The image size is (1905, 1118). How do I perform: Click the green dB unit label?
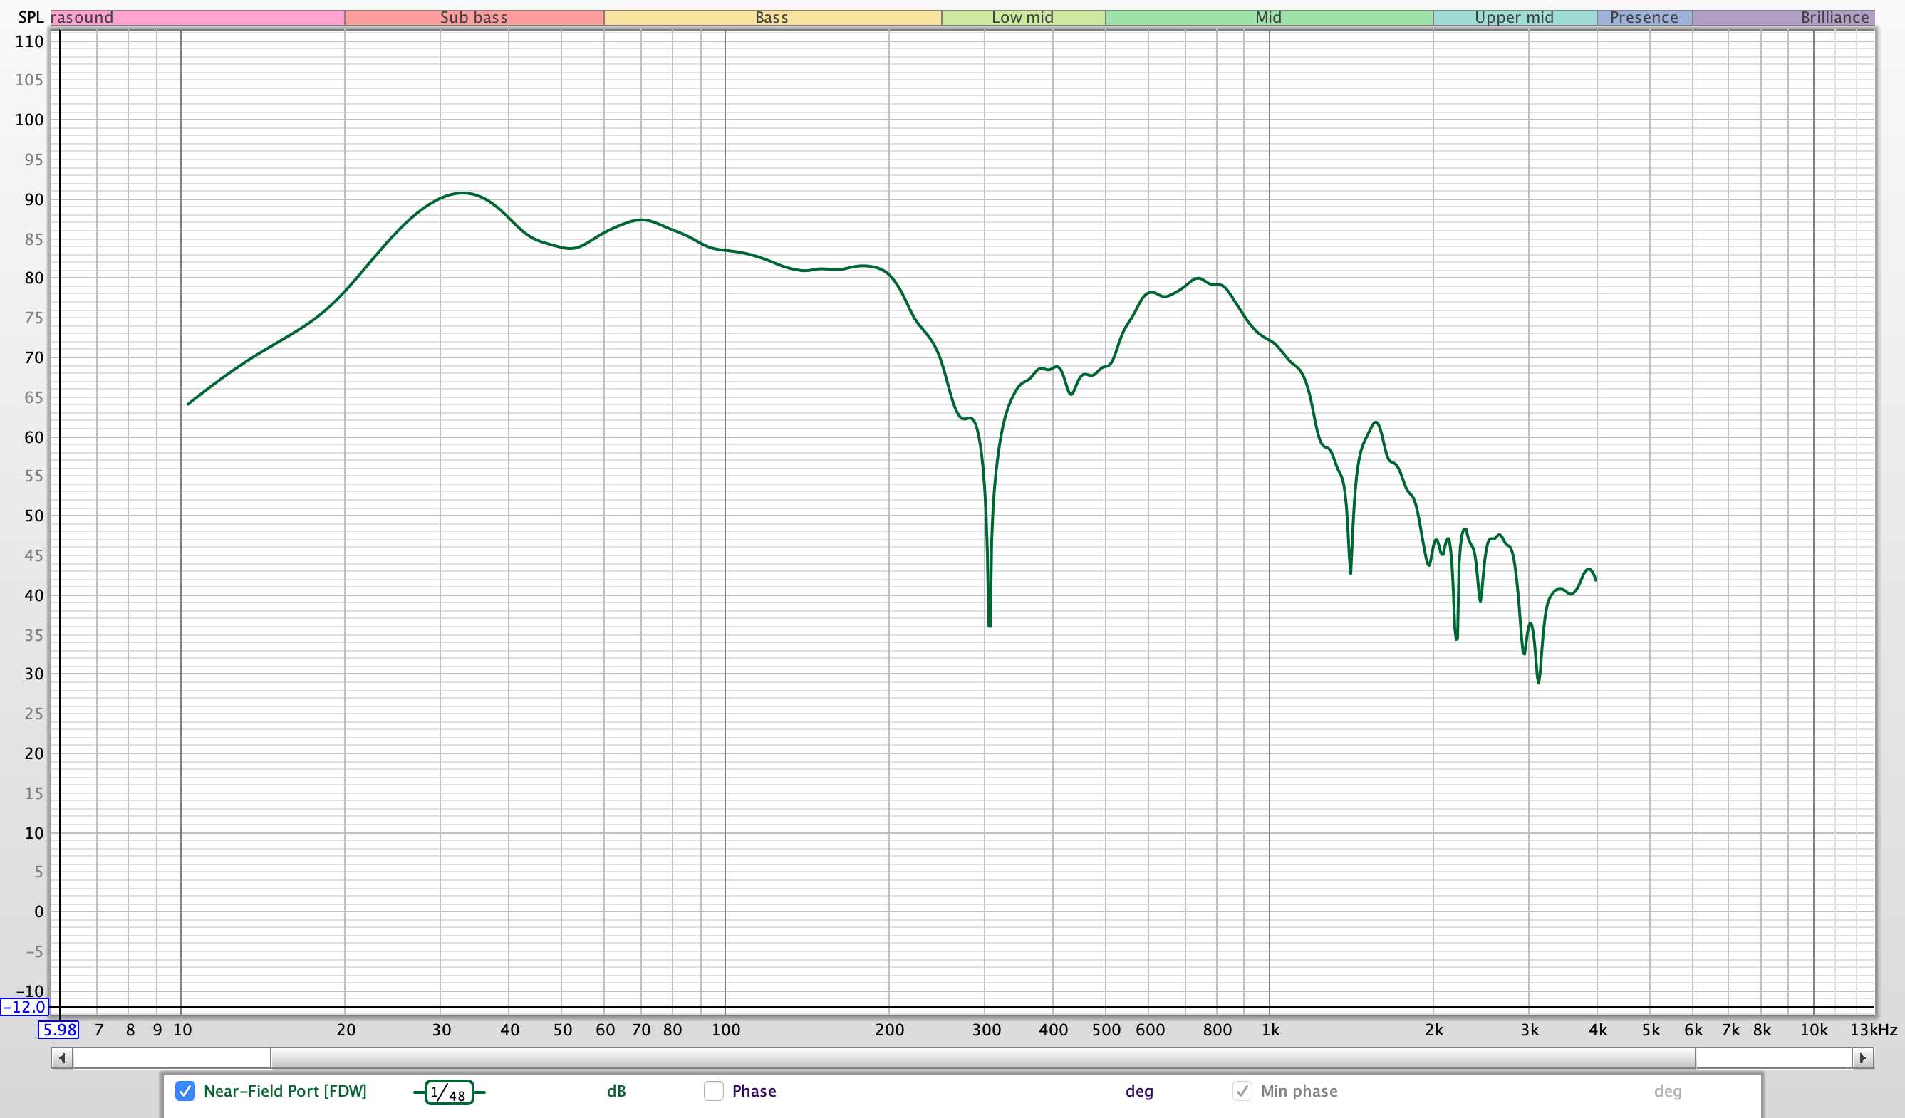pyautogui.click(x=616, y=1091)
